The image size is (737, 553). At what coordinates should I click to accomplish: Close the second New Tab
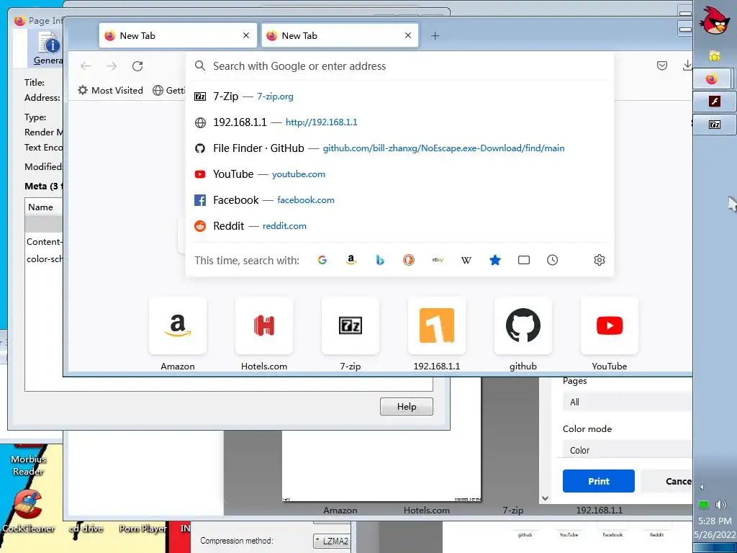tap(408, 35)
